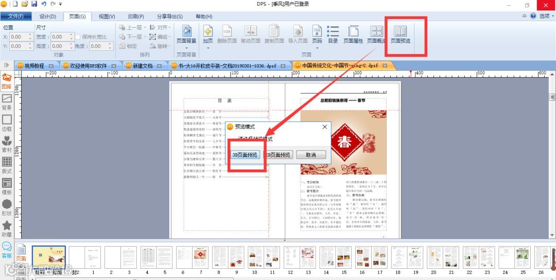
Task: Add a page with 加页 icon
Action: (x=208, y=31)
